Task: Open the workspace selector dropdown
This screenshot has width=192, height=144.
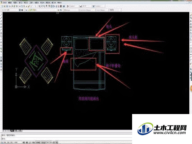Action: [10, 10]
